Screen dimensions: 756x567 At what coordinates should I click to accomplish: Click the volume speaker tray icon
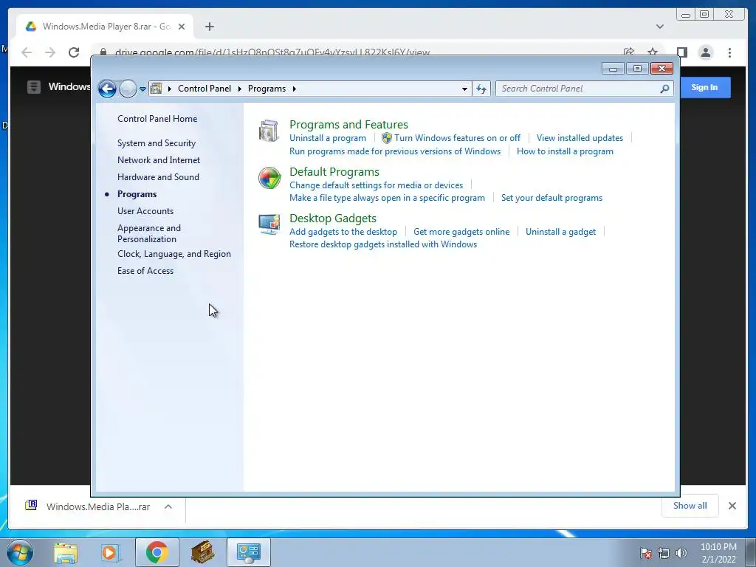coord(681,553)
